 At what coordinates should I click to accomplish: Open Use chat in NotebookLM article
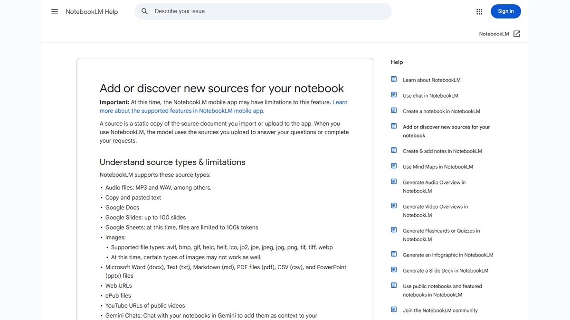point(430,96)
